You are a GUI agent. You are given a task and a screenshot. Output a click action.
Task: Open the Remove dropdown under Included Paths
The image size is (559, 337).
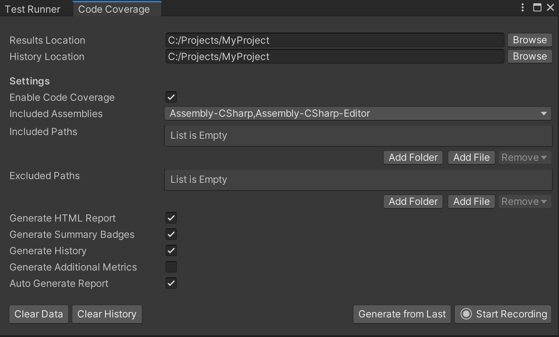pyautogui.click(x=525, y=157)
